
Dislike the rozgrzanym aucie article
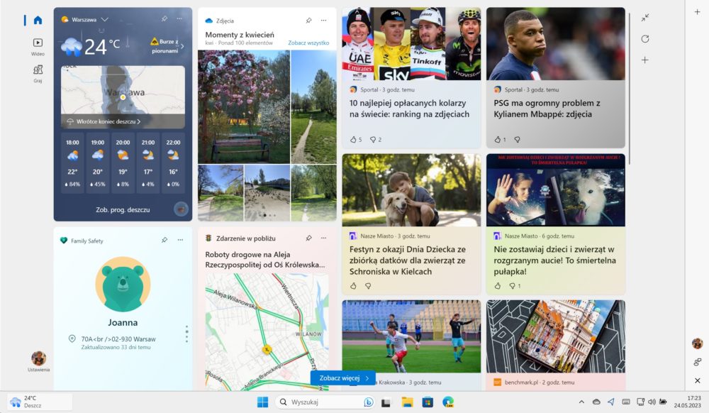point(513,286)
